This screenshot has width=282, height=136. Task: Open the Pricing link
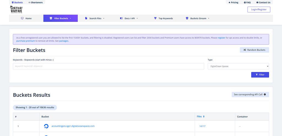click(x=233, y=2)
